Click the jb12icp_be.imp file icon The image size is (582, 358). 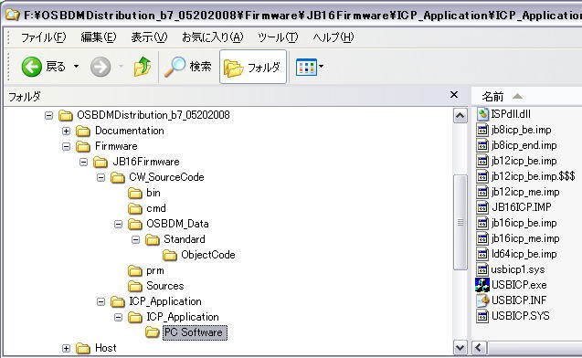pyautogui.click(x=482, y=161)
